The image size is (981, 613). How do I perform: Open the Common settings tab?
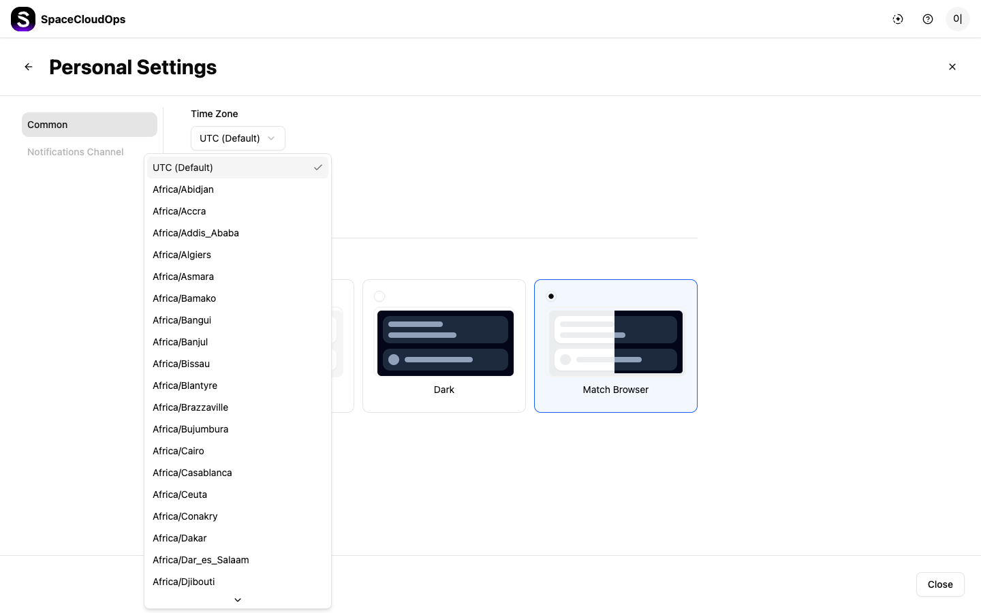pyautogui.click(x=89, y=125)
